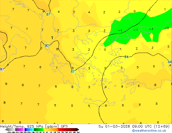Select the 'Su 01-03-2026 09:00 UTC (12+69)' timestamp

tap(134, 126)
